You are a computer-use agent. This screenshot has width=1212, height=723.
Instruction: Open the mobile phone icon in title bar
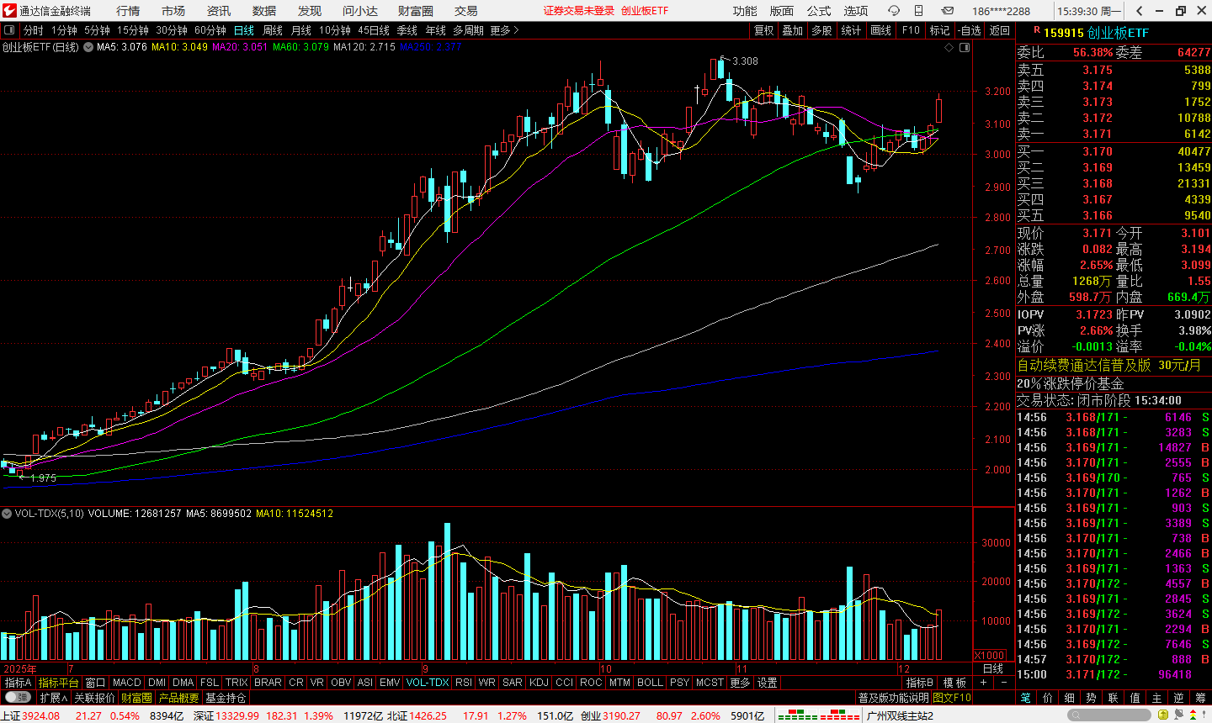(918, 11)
